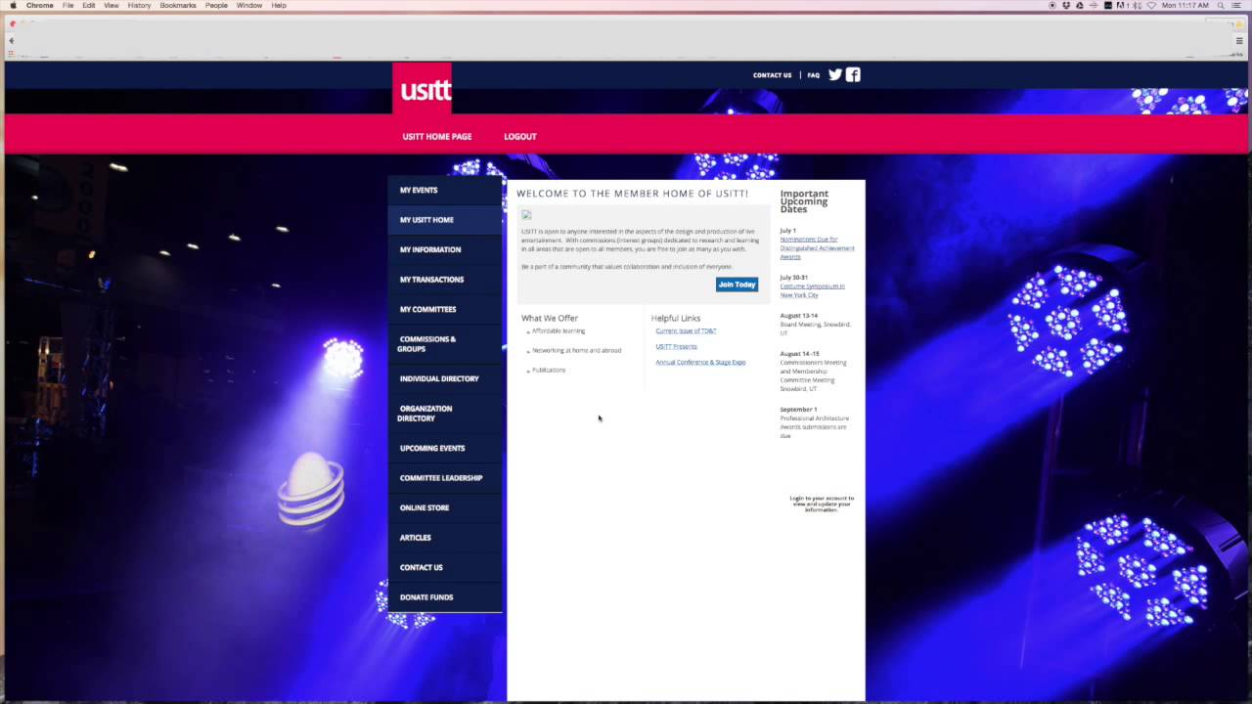Screen dimensions: 1252x704
Task: Click the 'Welcome to the Member Home' heading
Action: tap(632, 194)
